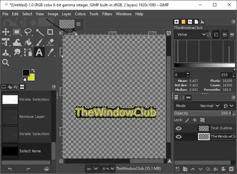Viewport: 237px width, 174px height.
Task: Select the Free Select lasso tool
Action: [x=28, y=32]
